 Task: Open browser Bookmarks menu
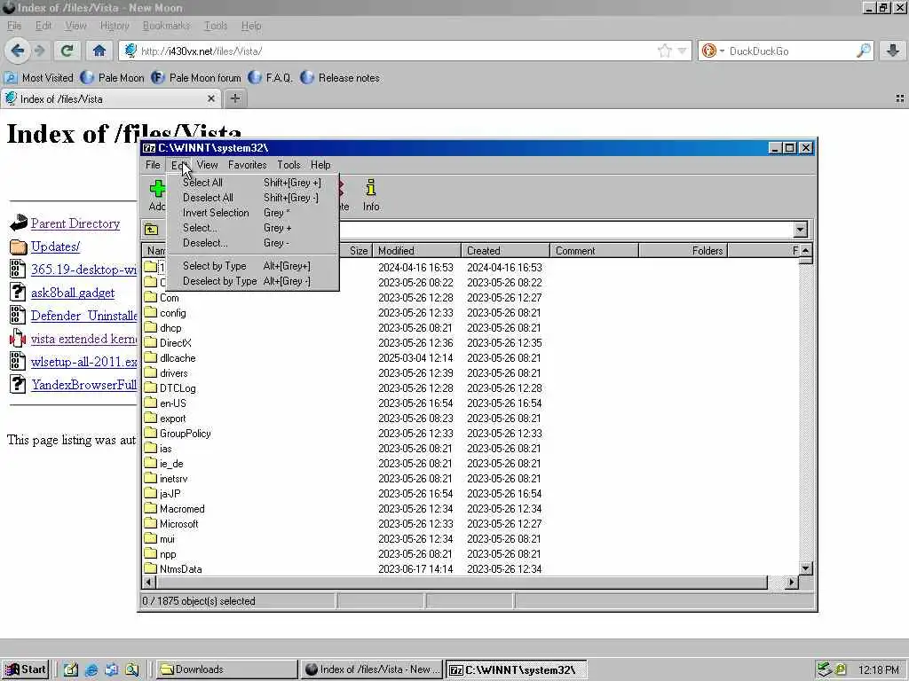[x=166, y=26]
